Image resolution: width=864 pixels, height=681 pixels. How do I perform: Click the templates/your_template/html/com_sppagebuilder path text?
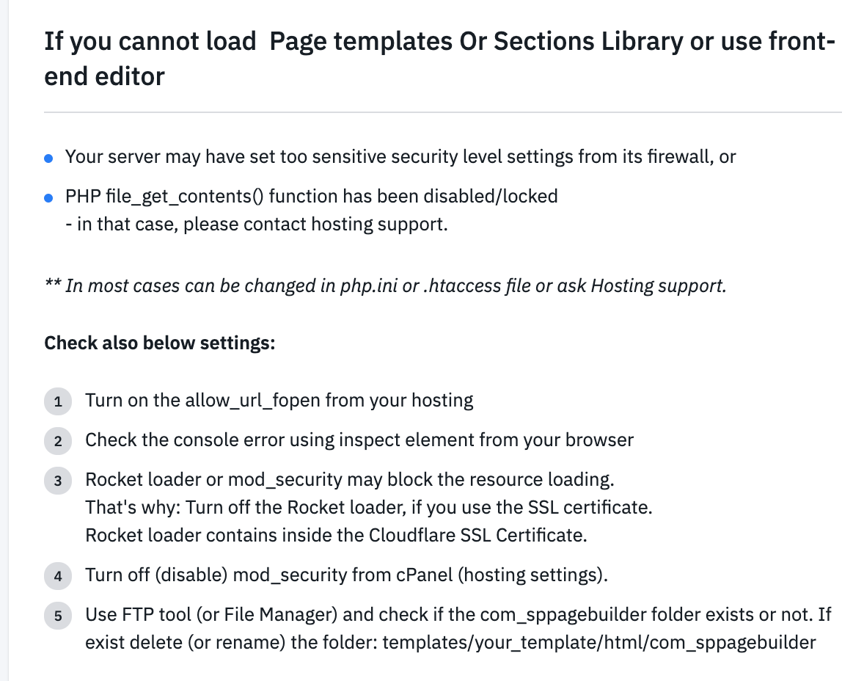(x=598, y=642)
